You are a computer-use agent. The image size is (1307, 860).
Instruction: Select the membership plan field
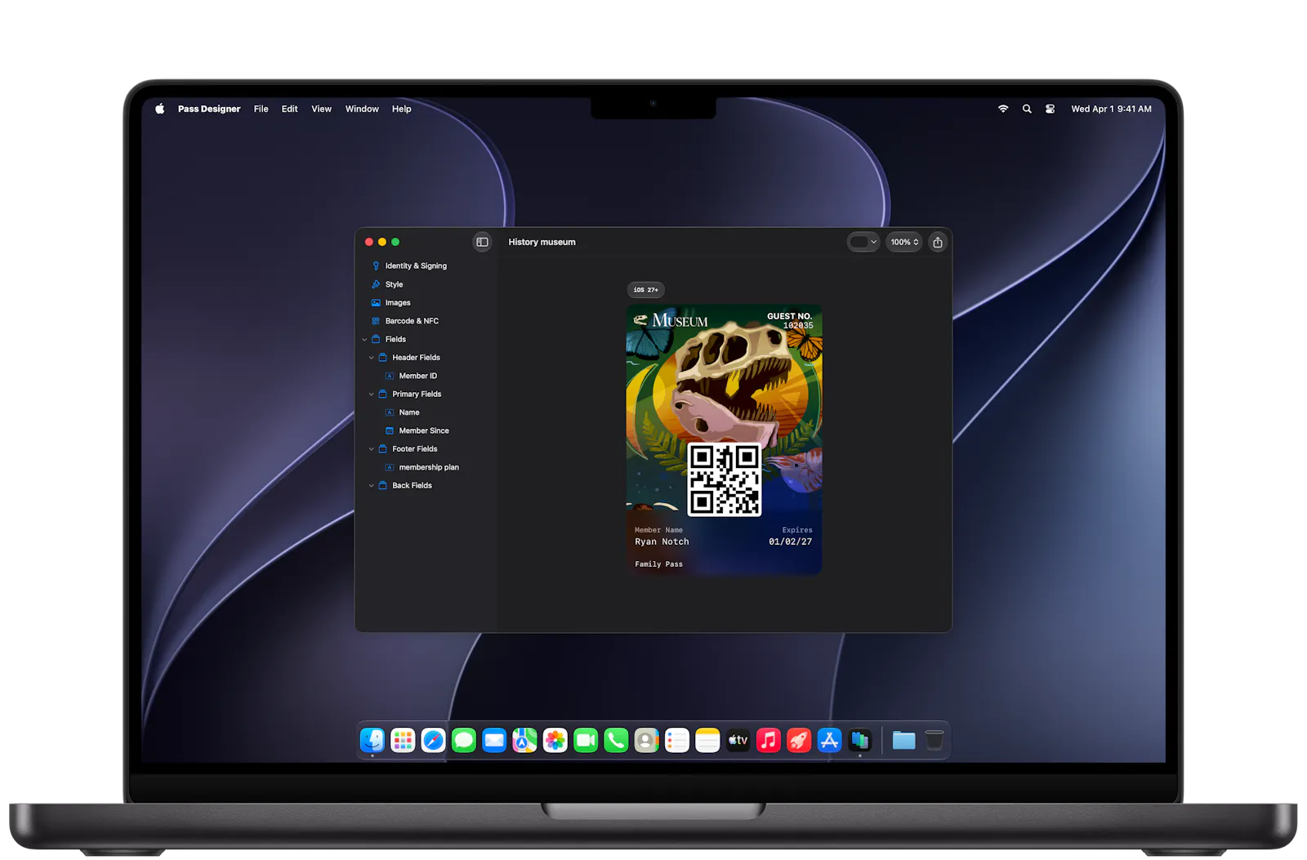(428, 467)
